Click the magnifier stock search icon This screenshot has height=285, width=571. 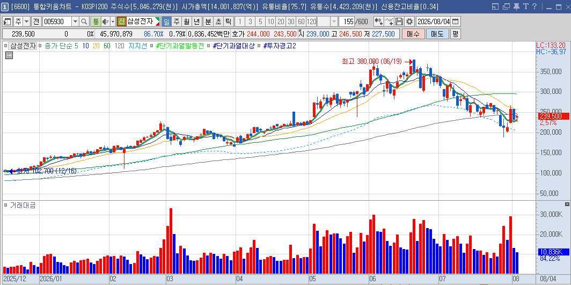84,21
